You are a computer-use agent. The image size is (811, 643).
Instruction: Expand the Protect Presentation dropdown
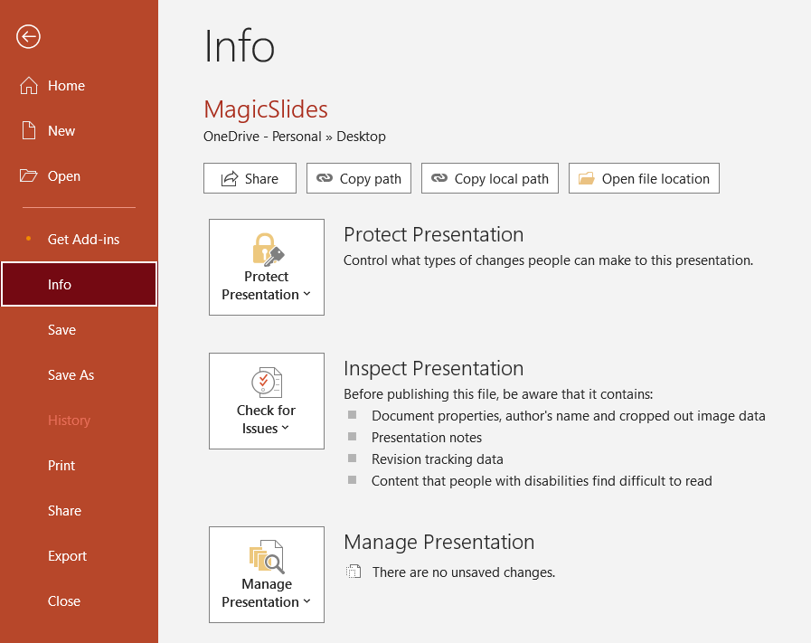coord(267,267)
